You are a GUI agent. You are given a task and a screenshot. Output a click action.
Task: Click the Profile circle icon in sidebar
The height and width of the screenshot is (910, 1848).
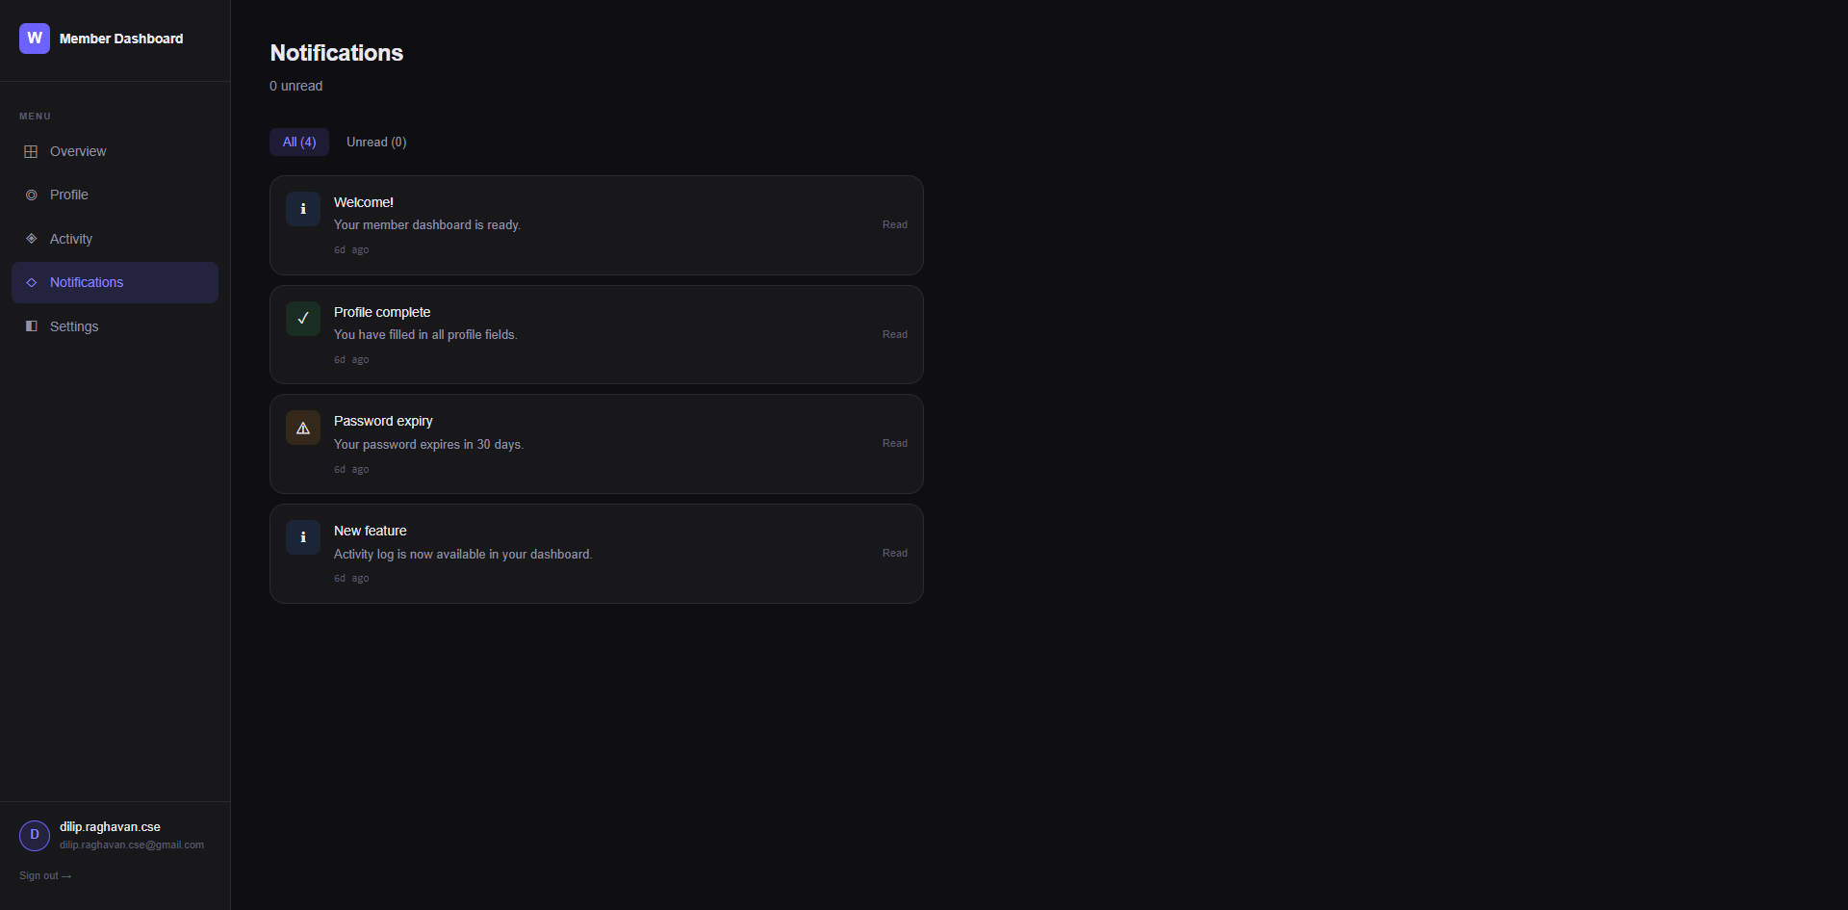31,195
